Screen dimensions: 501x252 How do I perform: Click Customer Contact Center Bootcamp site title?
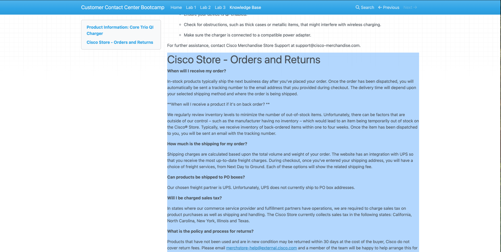tap(123, 7)
